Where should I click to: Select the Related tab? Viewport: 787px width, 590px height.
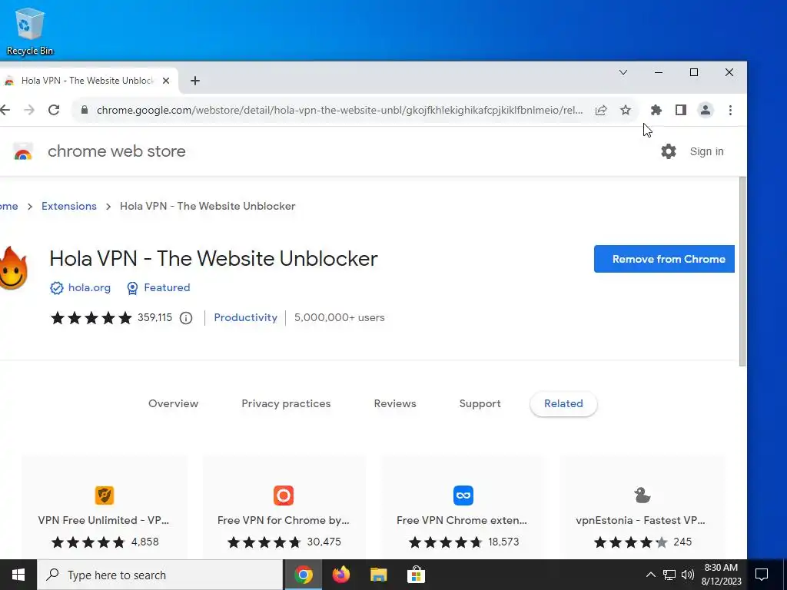tap(563, 404)
